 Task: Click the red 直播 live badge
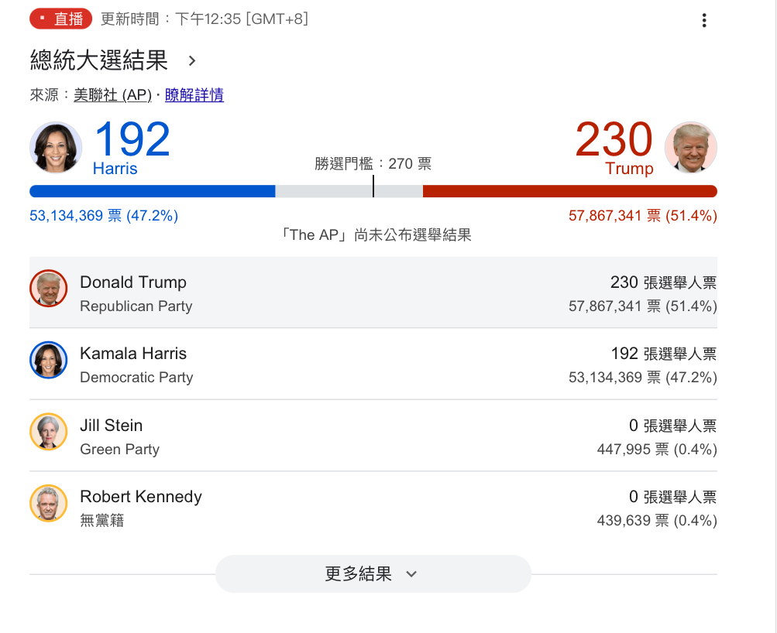coord(61,19)
